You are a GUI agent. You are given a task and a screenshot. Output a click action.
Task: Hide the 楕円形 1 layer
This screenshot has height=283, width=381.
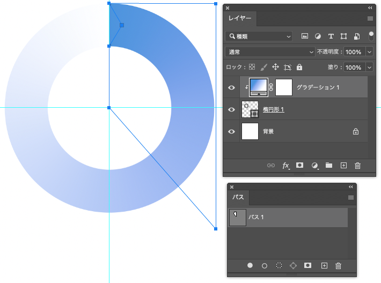click(x=231, y=109)
